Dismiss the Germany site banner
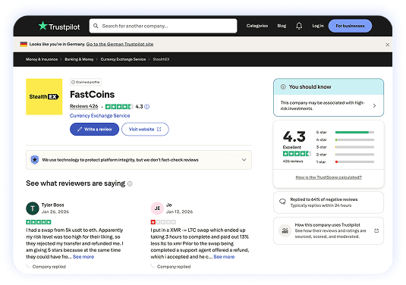The image size is (406, 285). point(387,45)
